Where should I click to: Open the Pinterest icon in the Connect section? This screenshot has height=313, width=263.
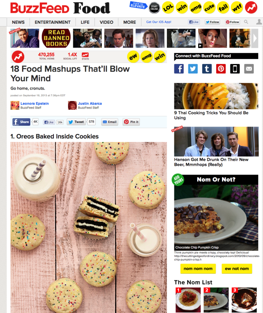pos(221,69)
